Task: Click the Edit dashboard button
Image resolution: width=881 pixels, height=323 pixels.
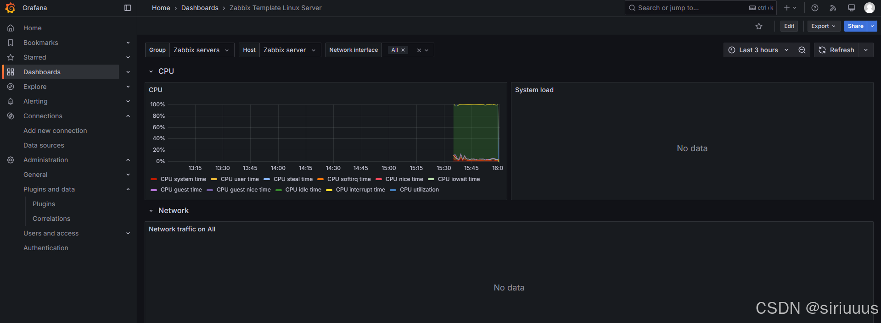Action: coord(789,26)
